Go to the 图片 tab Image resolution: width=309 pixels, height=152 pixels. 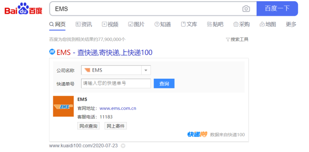coord(136,25)
